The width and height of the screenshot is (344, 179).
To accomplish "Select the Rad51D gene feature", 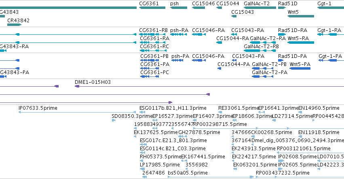I will coord(282,8).
